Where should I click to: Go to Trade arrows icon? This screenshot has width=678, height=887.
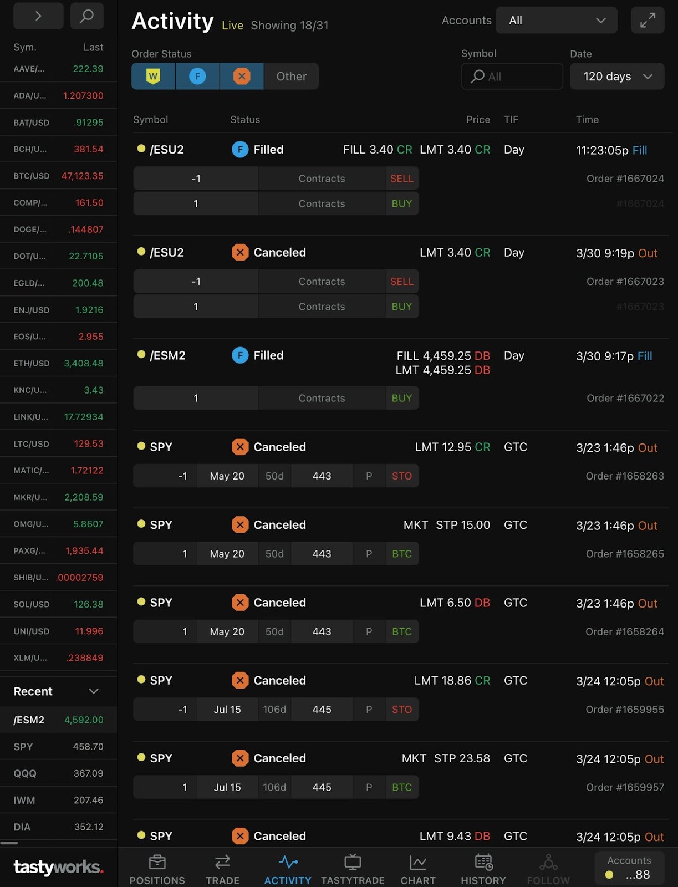(222, 863)
